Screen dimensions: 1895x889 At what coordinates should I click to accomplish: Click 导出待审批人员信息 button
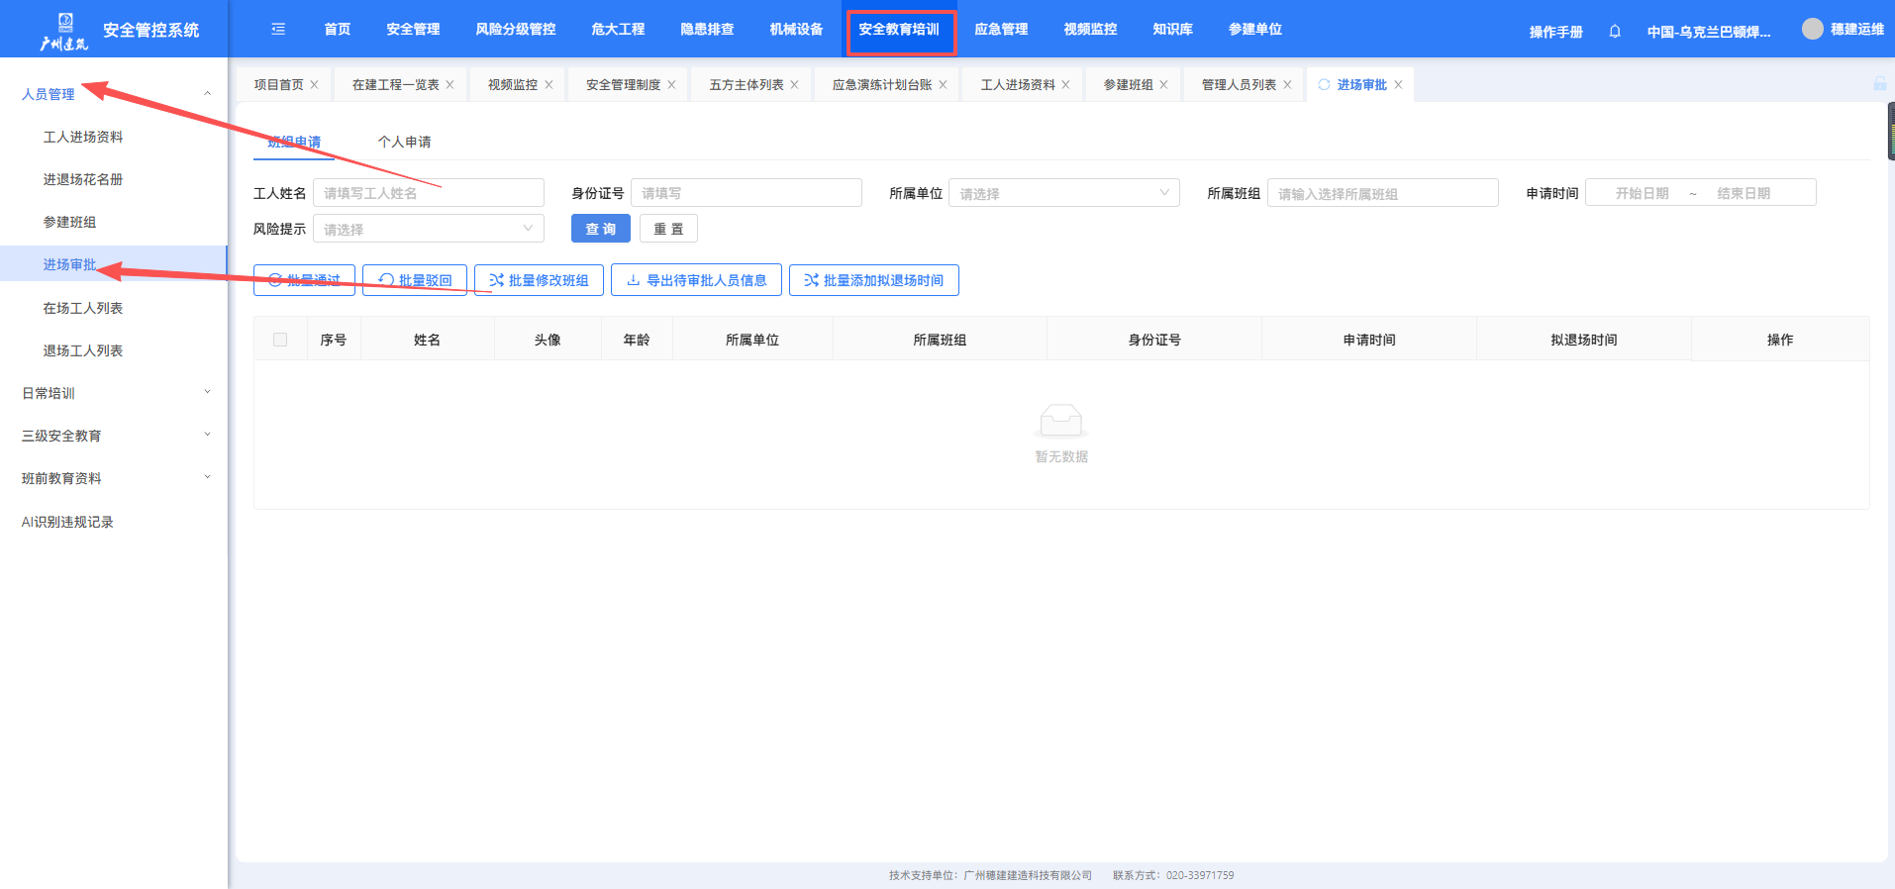(x=696, y=280)
